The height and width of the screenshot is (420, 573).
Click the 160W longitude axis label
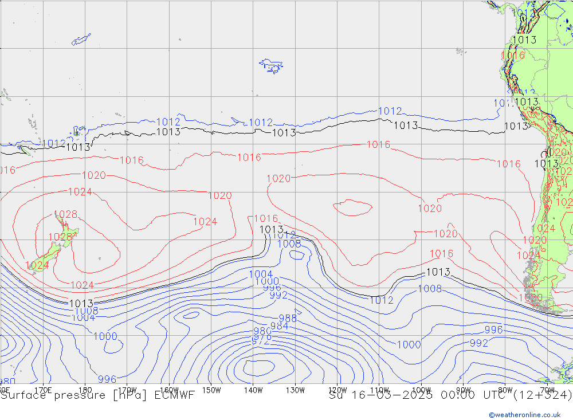[x=169, y=390]
